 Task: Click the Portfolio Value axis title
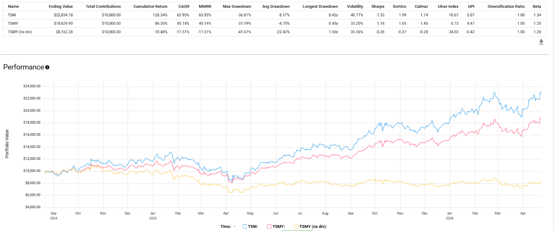coord(7,144)
